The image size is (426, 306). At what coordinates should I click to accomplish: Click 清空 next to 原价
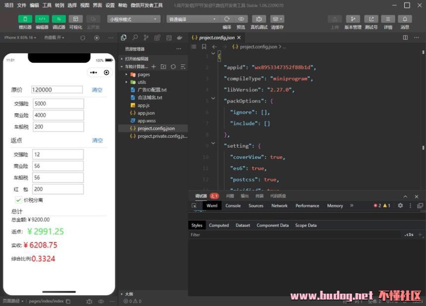click(x=97, y=90)
